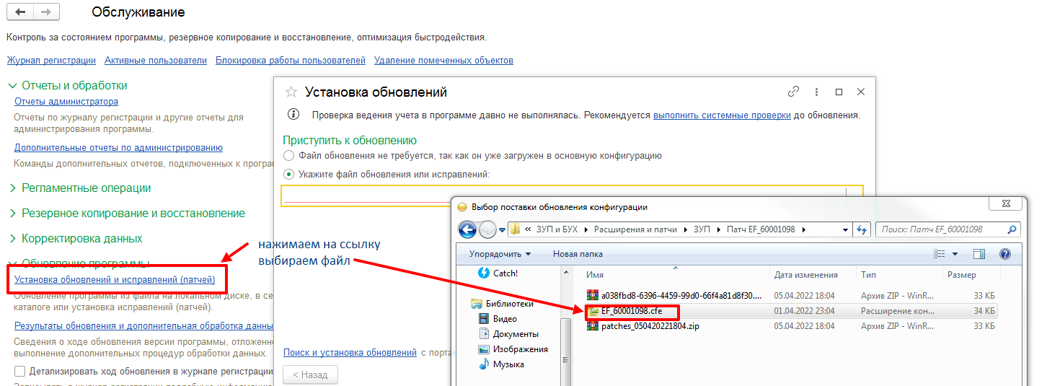The height and width of the screenshot is (386, 1047).
Task: Click Новая папка in the file dialog toolbar
Action: click(577, 254)
